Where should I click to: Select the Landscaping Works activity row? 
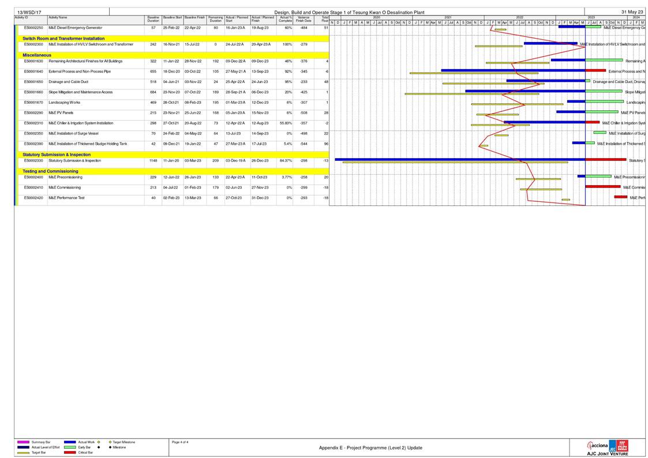pos(64,103)
